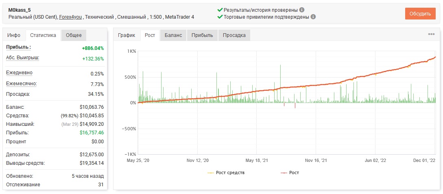Click the $12,675.00 deposits value
This screenshot has width=443, height=194.
click(92, 155)
